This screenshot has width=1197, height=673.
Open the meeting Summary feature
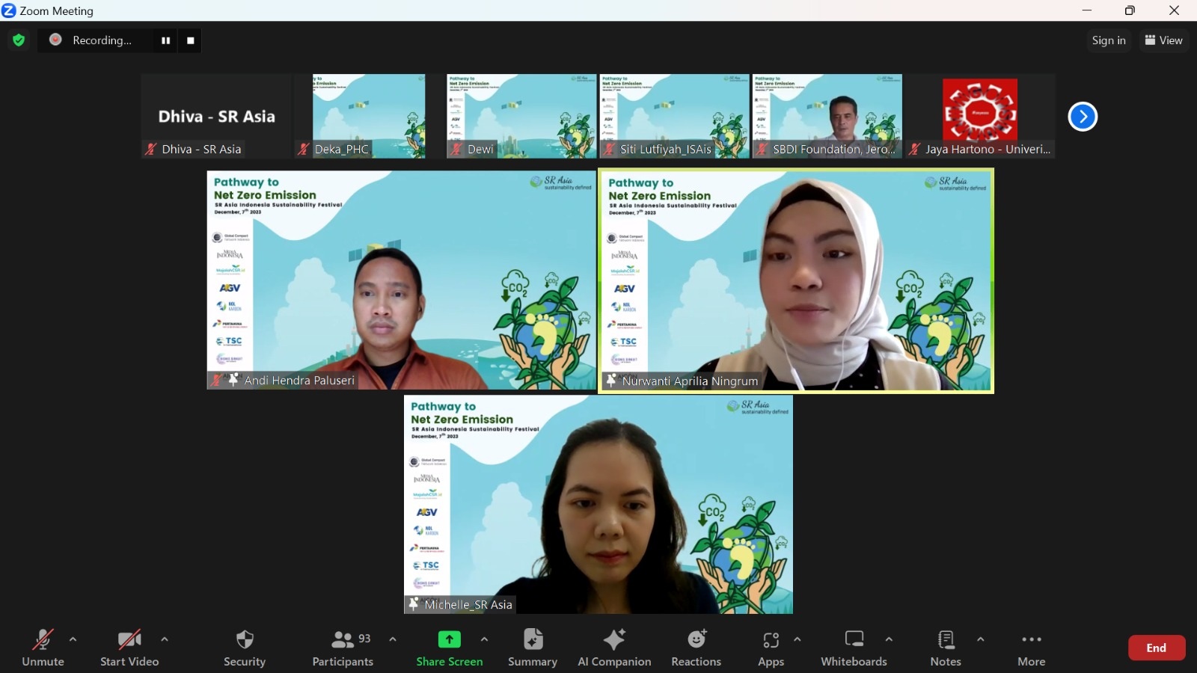(x=532, y=648)
